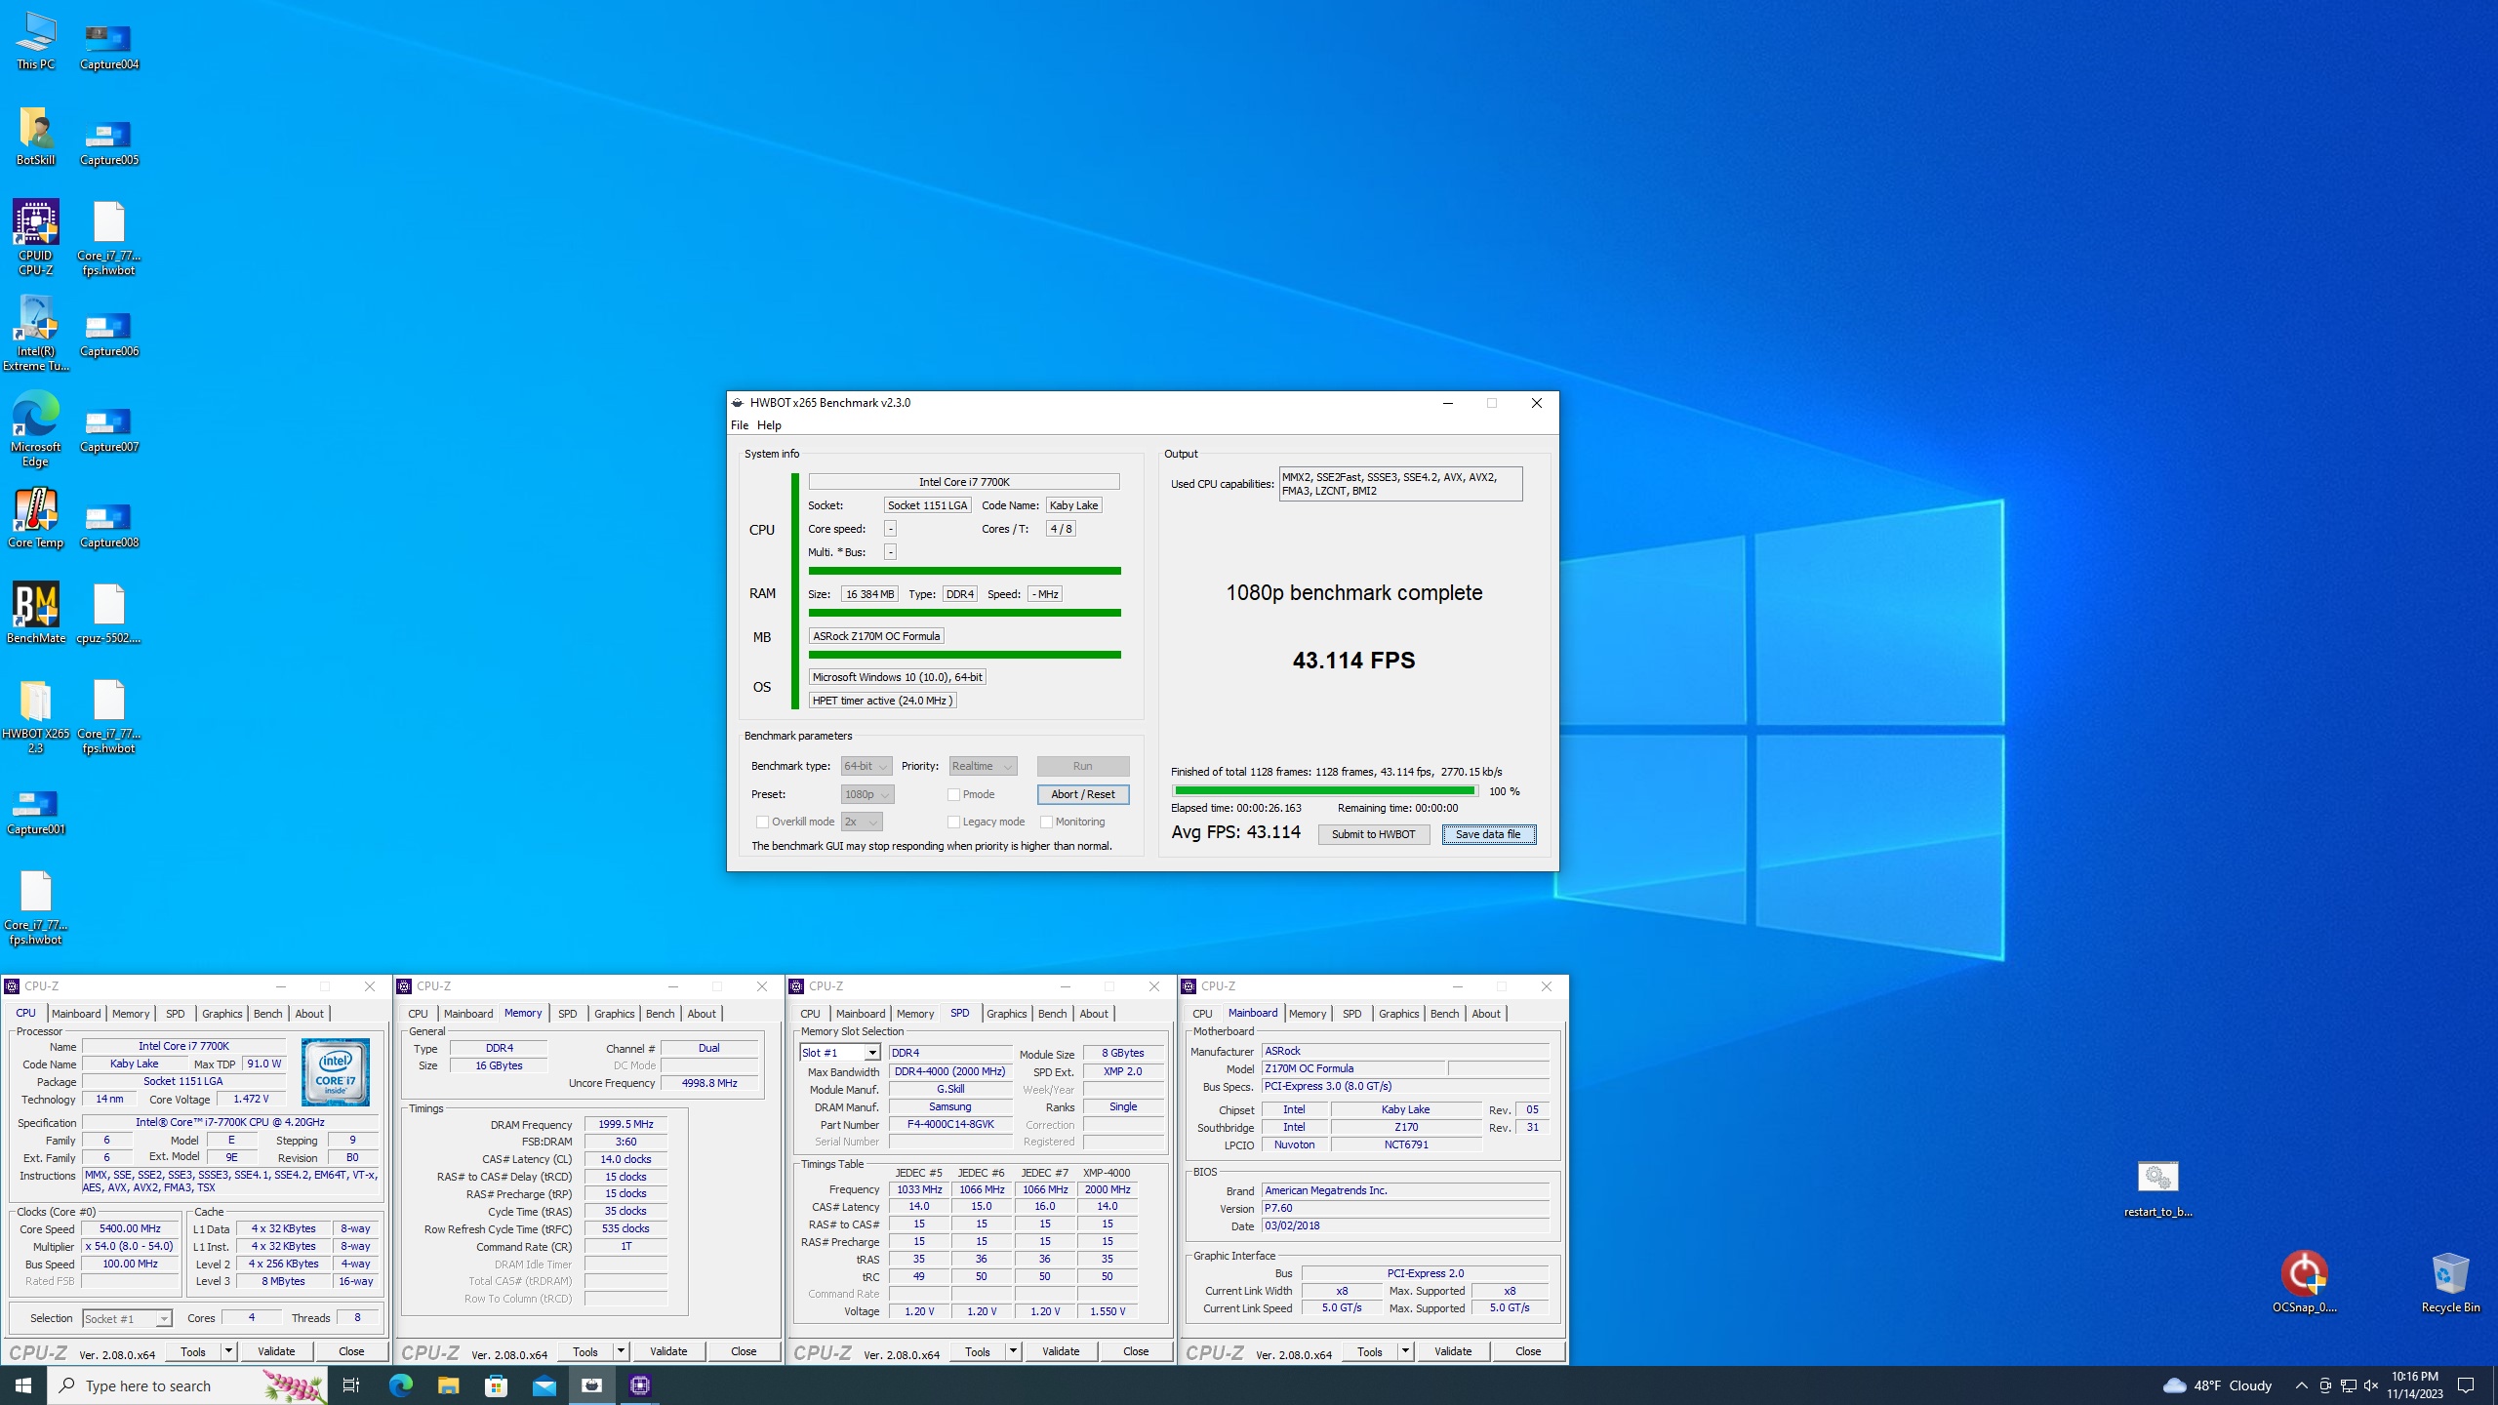The image size is (2498, 1405).
Task: Open the BotSkill folder icon
Action: (35, 137)
